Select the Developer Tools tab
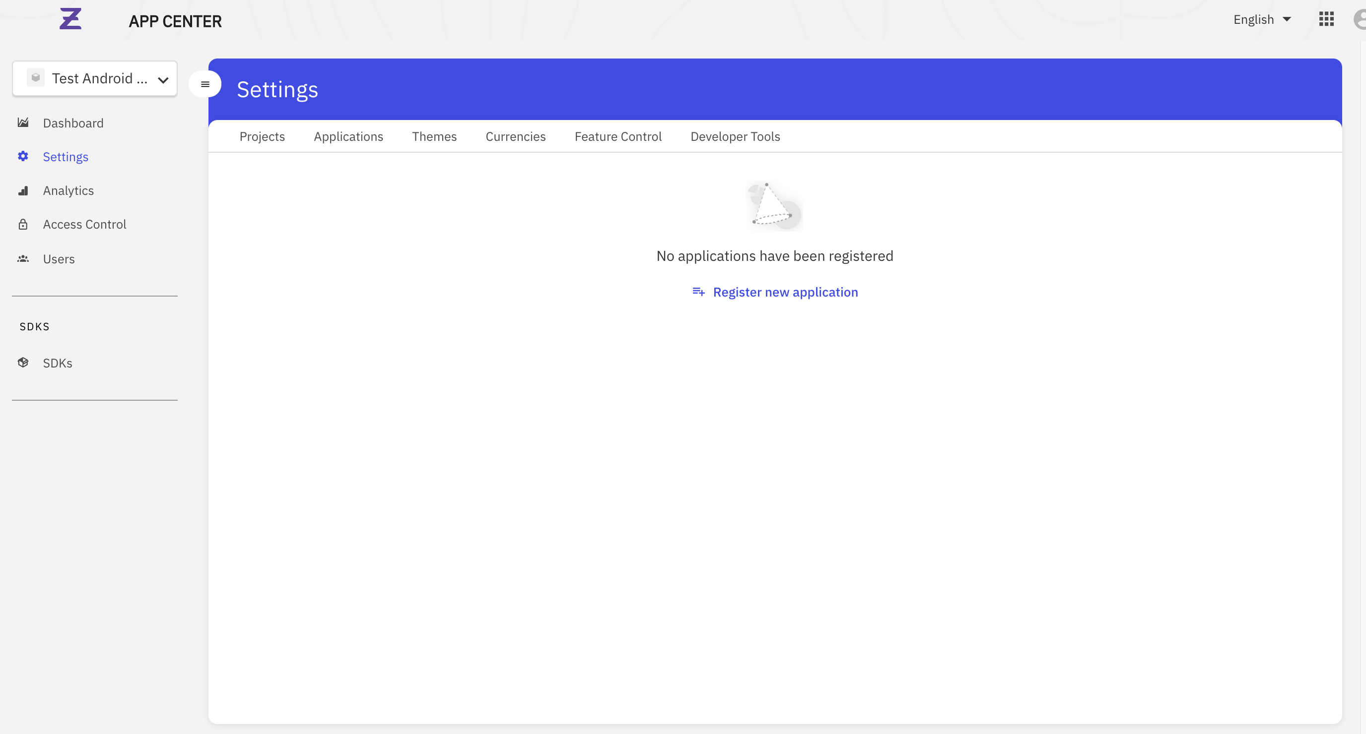This screenshot has height=734, width=1366. [736, 136]
